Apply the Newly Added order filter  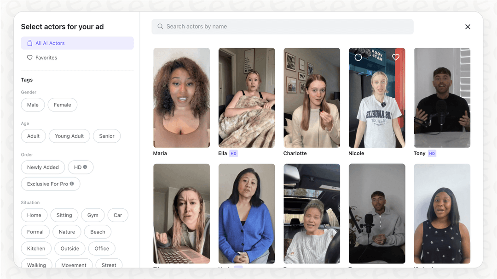pyautogui.click(x=43, y=167)
